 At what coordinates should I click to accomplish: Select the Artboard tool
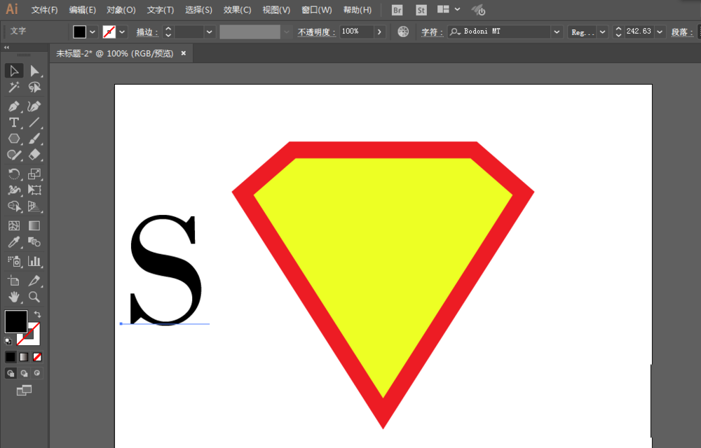click(14, 281)
